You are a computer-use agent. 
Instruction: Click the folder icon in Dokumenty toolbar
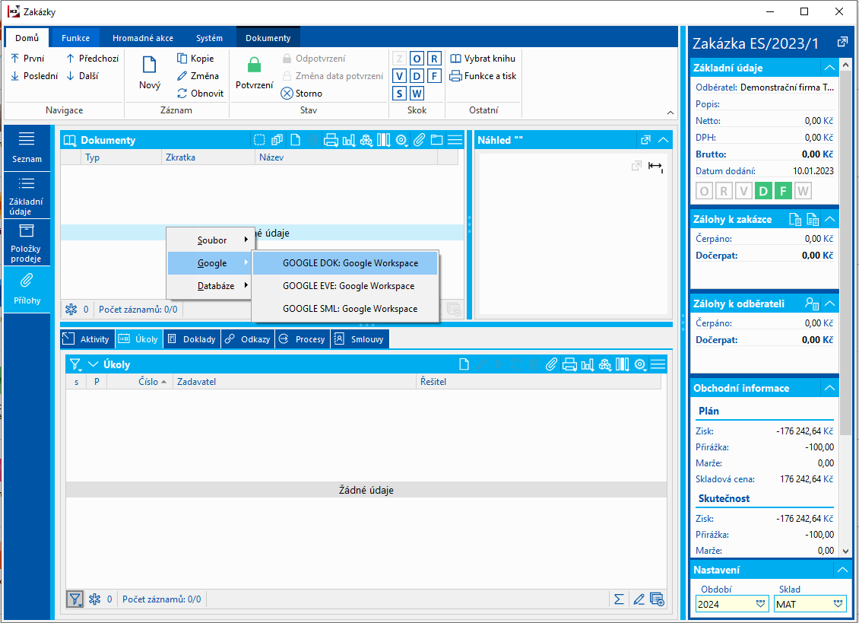[x=436, y=140]
